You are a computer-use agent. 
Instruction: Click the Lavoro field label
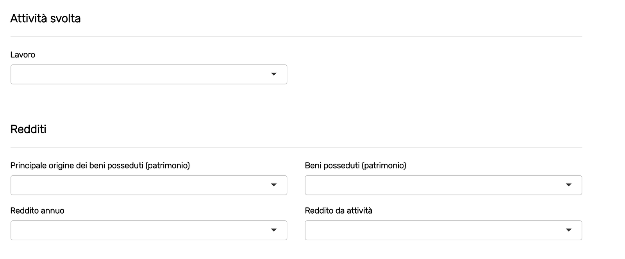23,55
